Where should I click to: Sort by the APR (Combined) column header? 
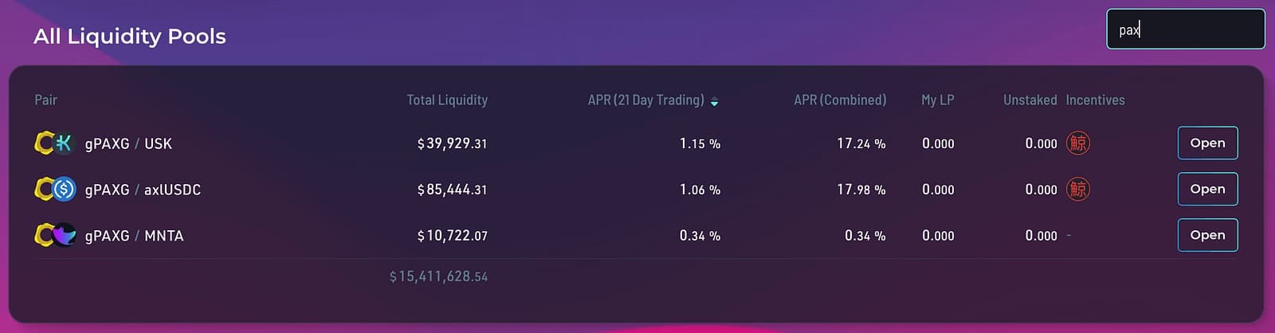click(840, 100)
